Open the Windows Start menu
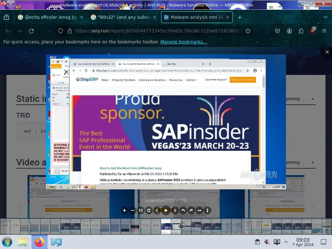Screen dimensions: 332x249 click(x=7, y=242)
